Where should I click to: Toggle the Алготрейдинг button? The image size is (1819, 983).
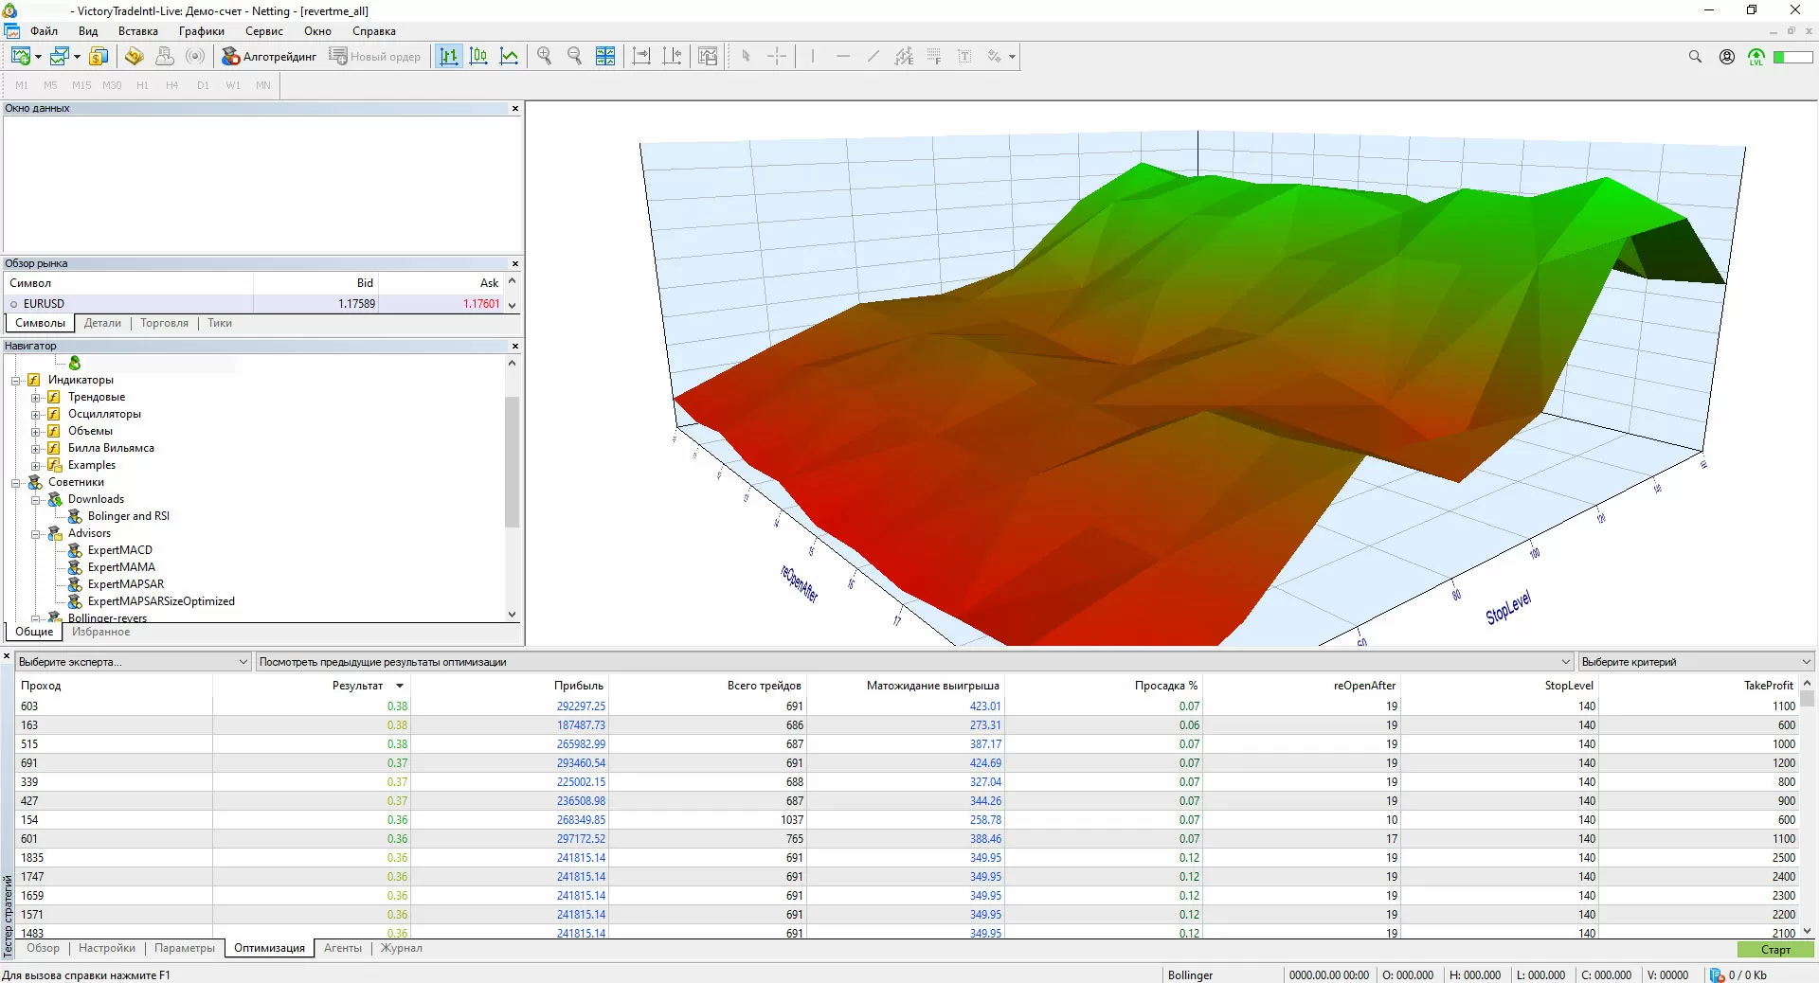pyautogui.click(x=269, y=57)
